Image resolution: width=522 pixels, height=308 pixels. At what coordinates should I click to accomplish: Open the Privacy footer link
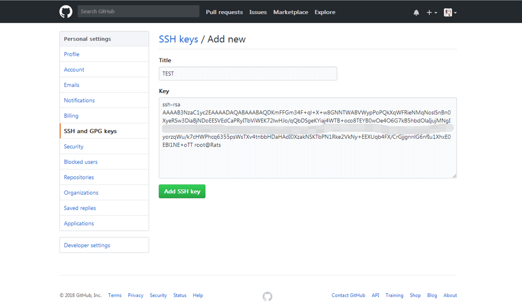(135, 295)
